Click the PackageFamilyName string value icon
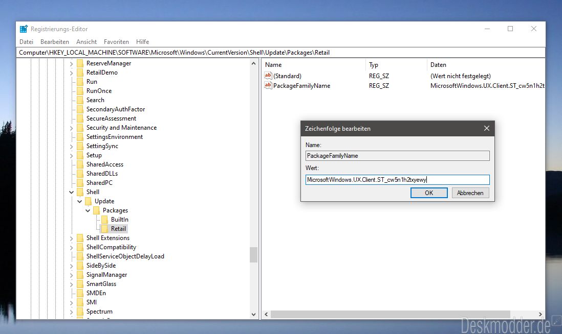This screenshot has width=562, height=334. click(x=268, y=85)
